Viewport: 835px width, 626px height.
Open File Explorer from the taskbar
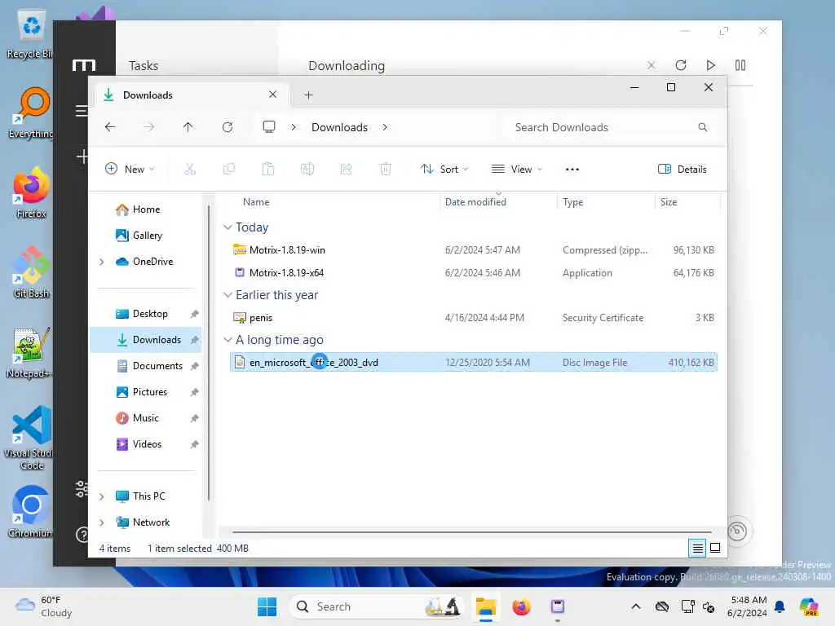[486, 606]
